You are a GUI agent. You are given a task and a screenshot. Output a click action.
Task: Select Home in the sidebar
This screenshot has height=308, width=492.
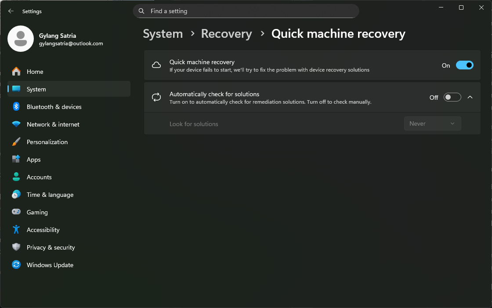pyautogui.click(x=35, y=72)
